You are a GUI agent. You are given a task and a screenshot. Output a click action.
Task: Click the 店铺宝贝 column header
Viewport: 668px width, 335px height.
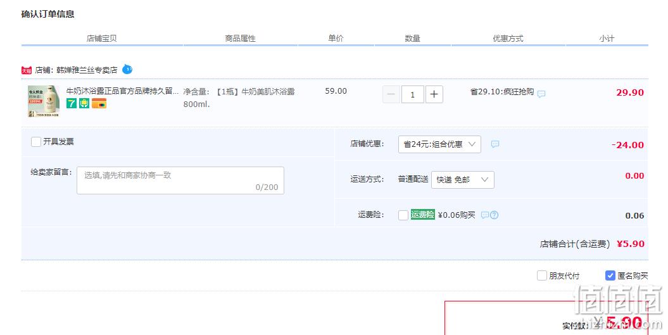[x=101, y=39]
